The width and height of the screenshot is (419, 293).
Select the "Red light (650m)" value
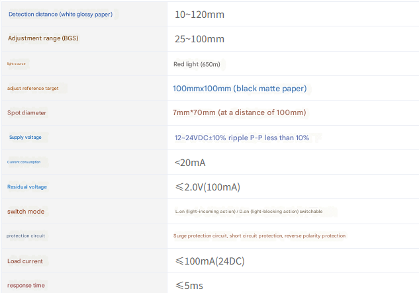pos(199,64)
